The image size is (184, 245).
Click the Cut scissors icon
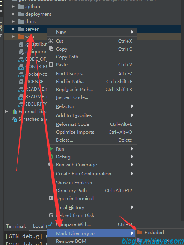tap(51, 41)
